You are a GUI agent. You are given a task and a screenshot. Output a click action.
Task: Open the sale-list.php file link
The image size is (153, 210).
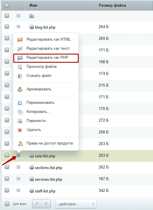[45, 156]
